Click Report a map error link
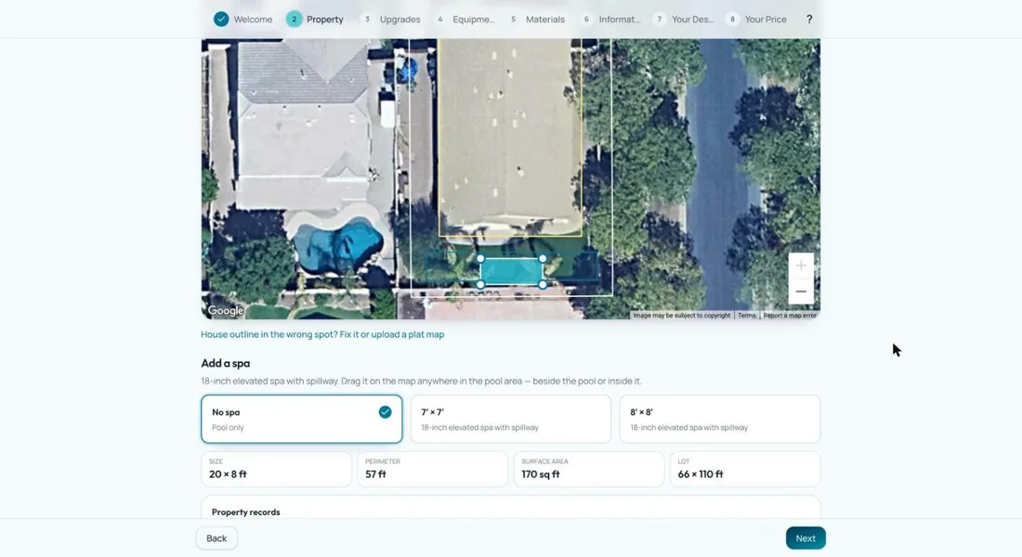Viewport: 1022px width, 557px height. tap(790, 316)
